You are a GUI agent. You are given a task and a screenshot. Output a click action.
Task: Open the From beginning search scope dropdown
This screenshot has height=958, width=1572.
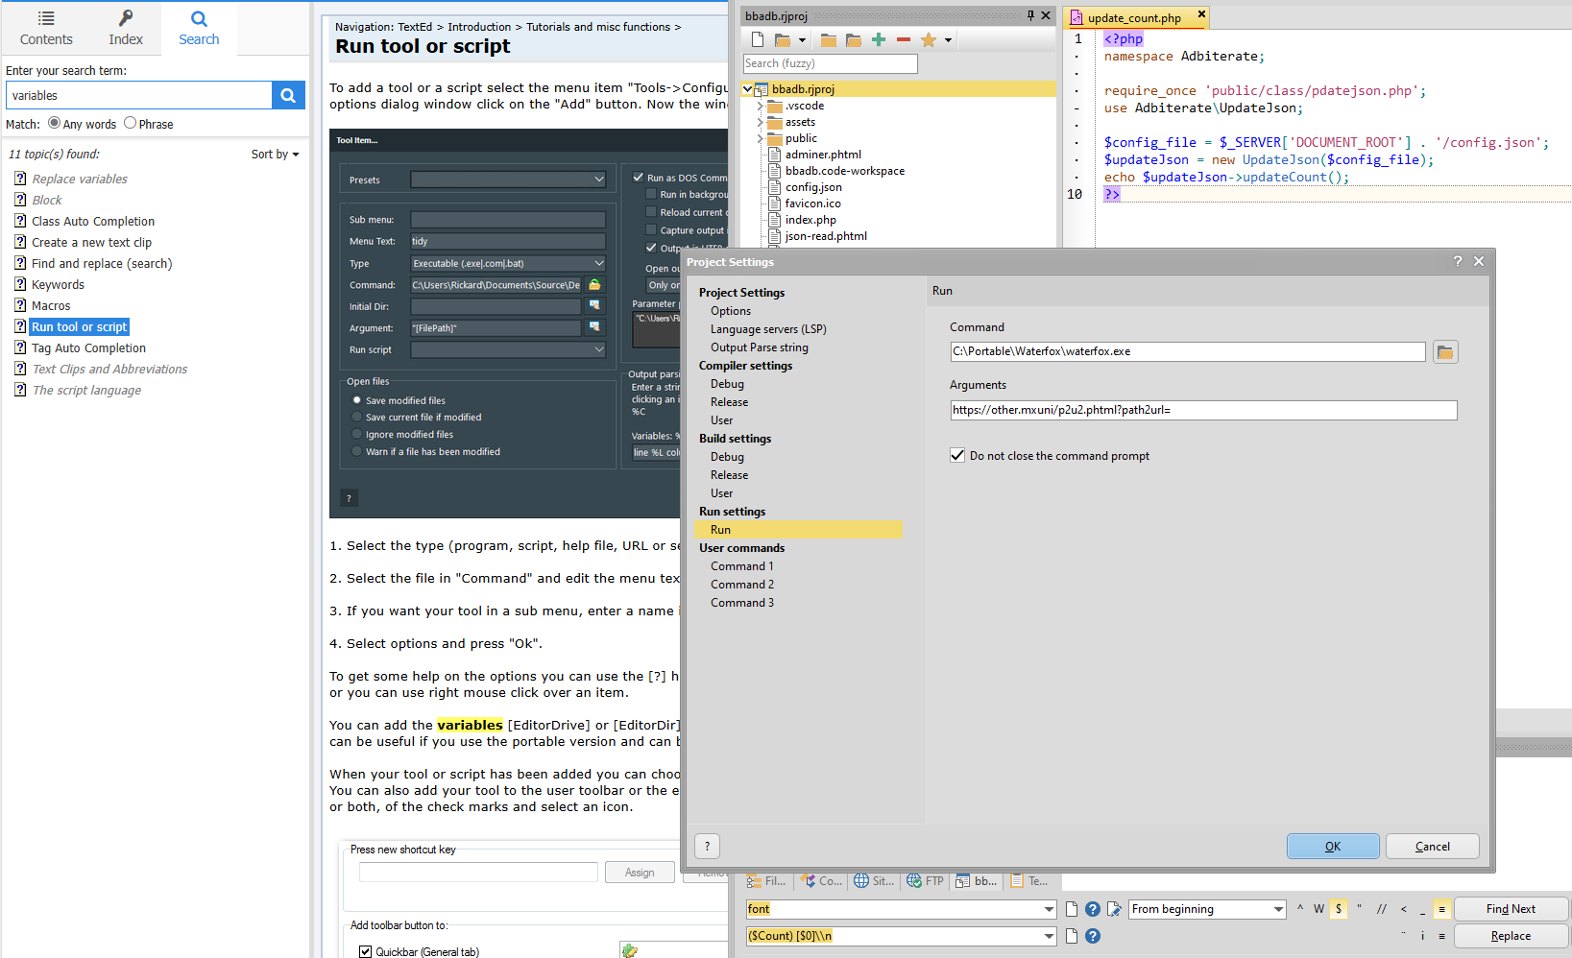point(1278,909)
